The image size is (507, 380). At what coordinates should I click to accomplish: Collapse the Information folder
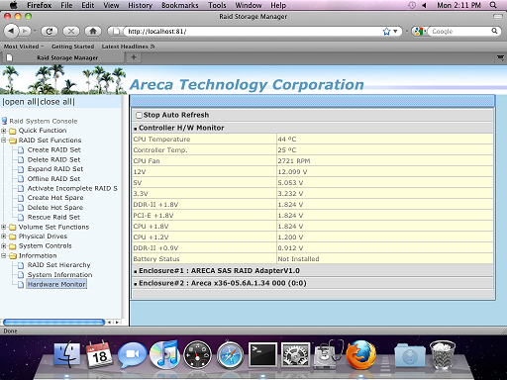4,255
